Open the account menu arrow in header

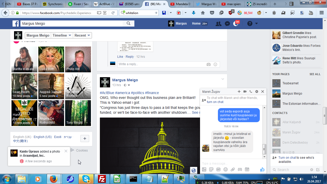(256, 24)
